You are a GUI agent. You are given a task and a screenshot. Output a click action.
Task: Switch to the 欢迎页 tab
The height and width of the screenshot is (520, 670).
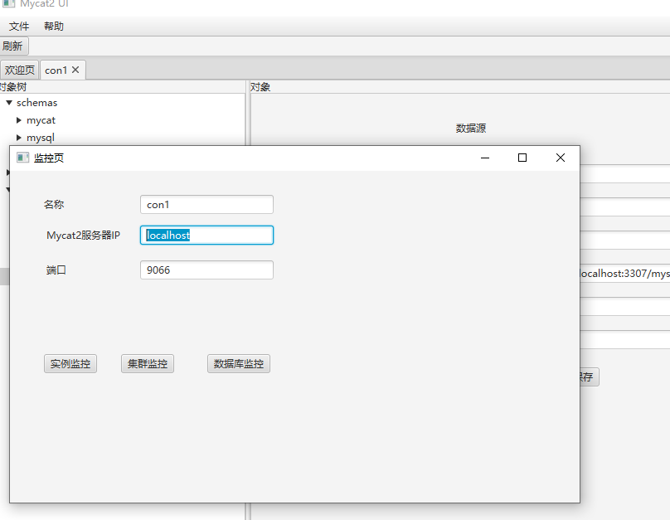coord(20,70)
